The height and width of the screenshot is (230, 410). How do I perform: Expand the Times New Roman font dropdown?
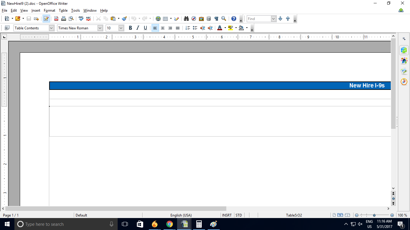pyautogui.click(x=100, y=28)
